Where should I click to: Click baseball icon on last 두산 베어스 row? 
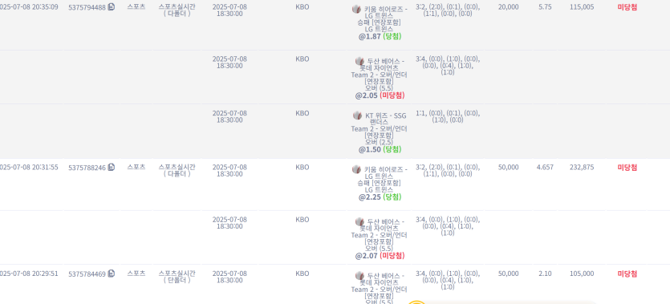[x=359, y=275]
